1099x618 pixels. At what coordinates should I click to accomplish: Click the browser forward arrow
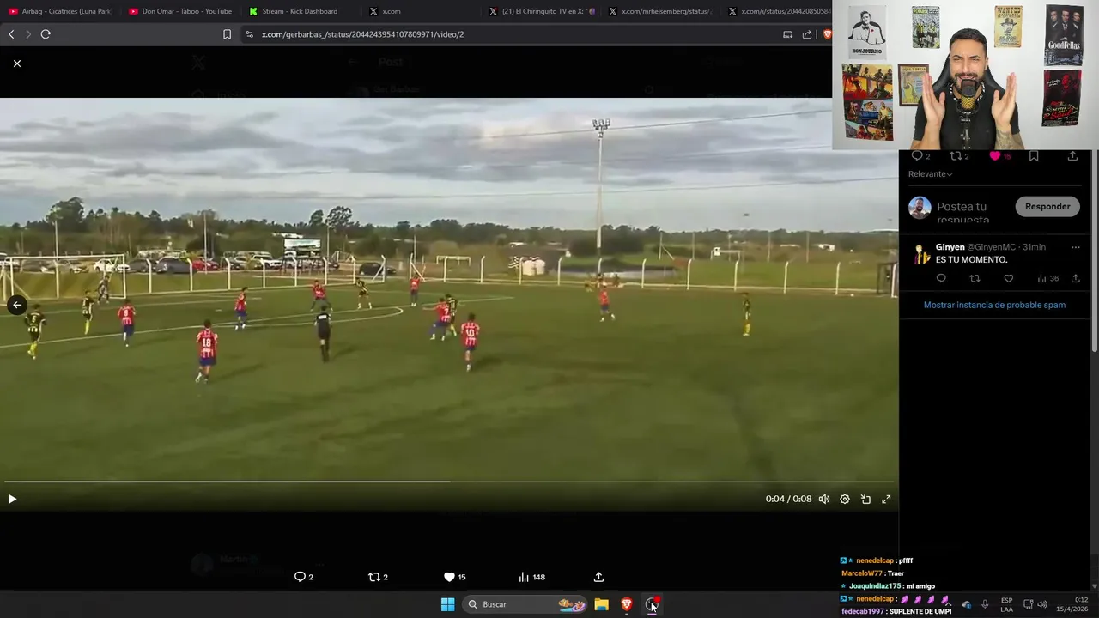pos(28,34)
